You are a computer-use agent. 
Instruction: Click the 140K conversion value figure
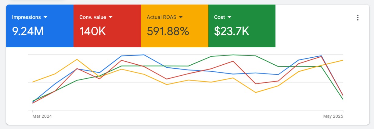coord(93,31)
